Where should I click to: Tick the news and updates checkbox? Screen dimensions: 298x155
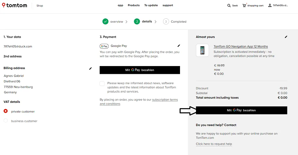pyautogui.click(x=102, y=84)
